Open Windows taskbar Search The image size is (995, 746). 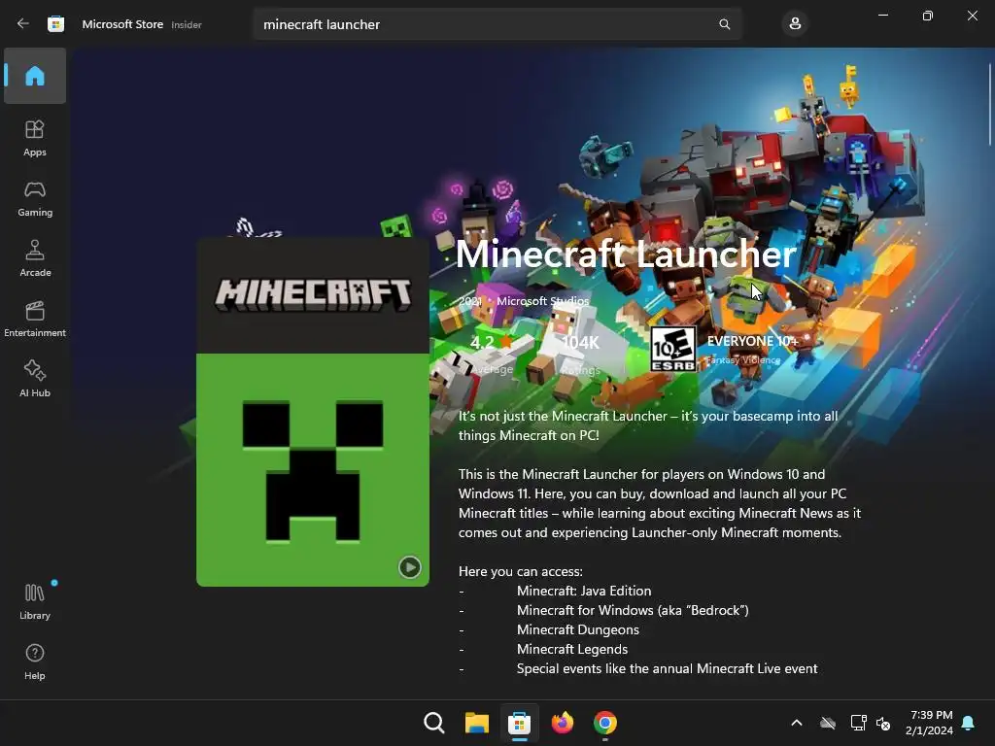coord(434,723)
